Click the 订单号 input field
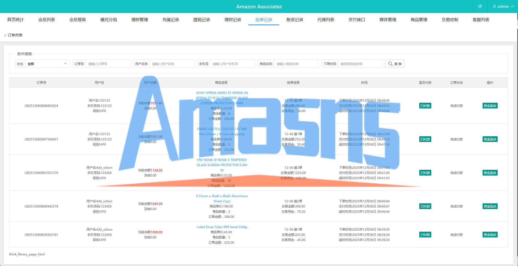The width and height of the screenshot is (518, 266). pyautogui.click(x=108, y=64)
